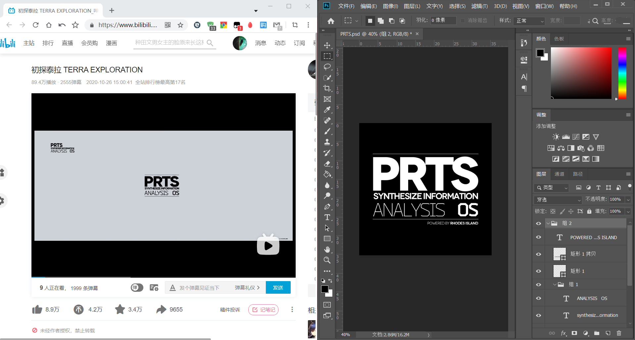Enable the 消除锯齿 checkbox in the options bar
Viewport: 635px width, 340px height.
coord(463,21)
